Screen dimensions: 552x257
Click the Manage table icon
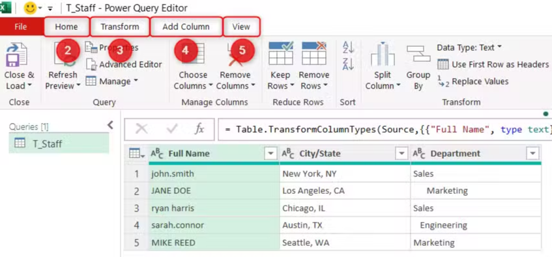(91, 81)
